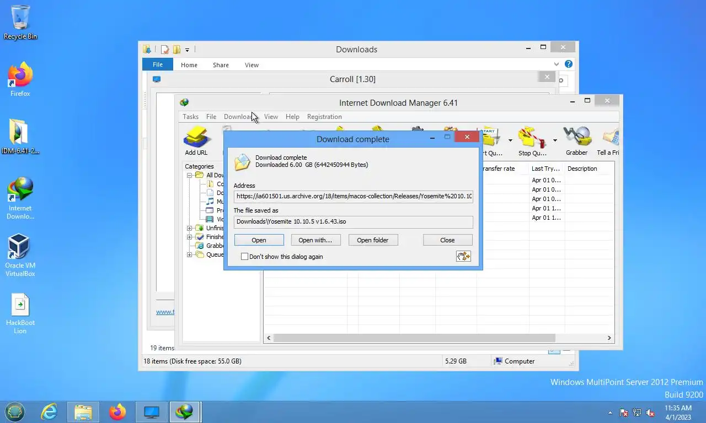
Task: Expand the Finished category node
Action: point(189,237)
